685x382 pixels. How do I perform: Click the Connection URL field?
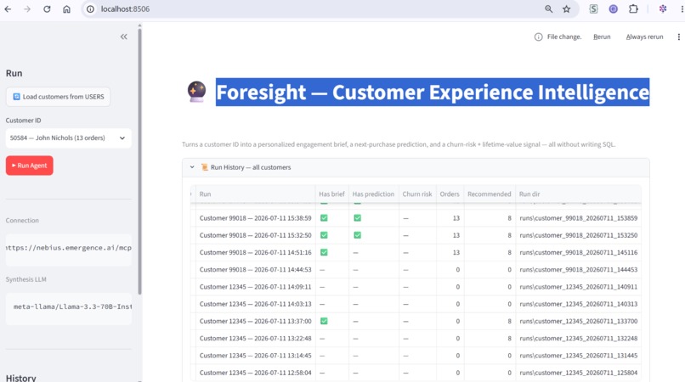[69, 248]
